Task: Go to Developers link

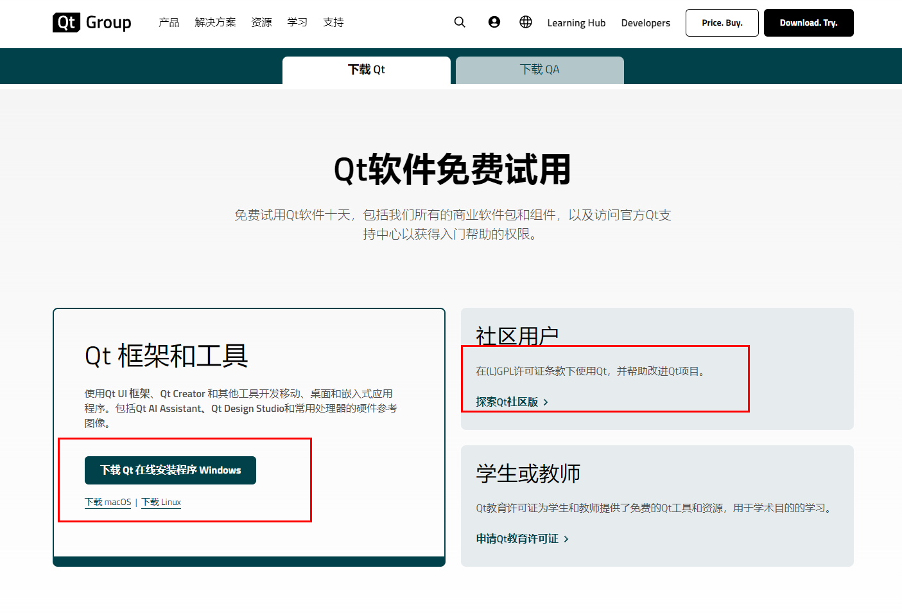Action: tap(645, 23)
